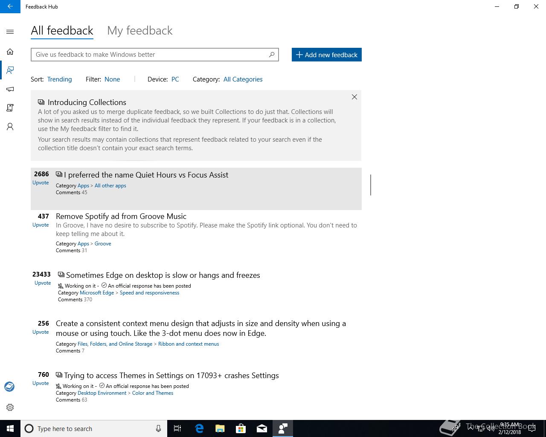Click the taskbar search box
The width and height of the screenshot is (546, 437).
94,428
